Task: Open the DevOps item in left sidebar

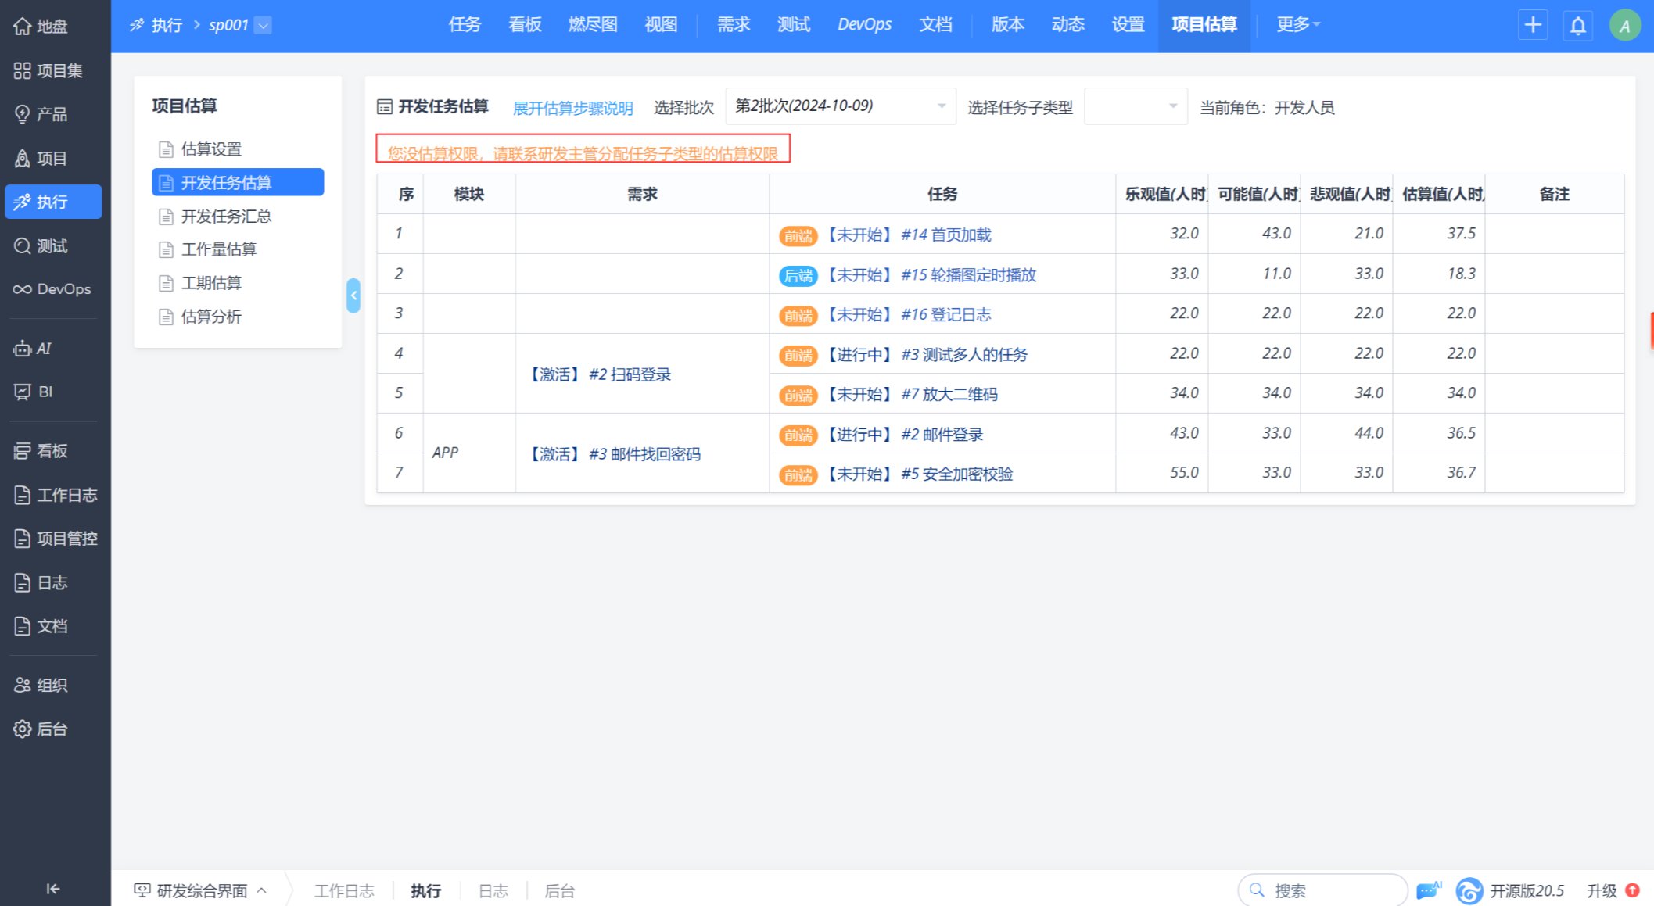Action: 52,289
